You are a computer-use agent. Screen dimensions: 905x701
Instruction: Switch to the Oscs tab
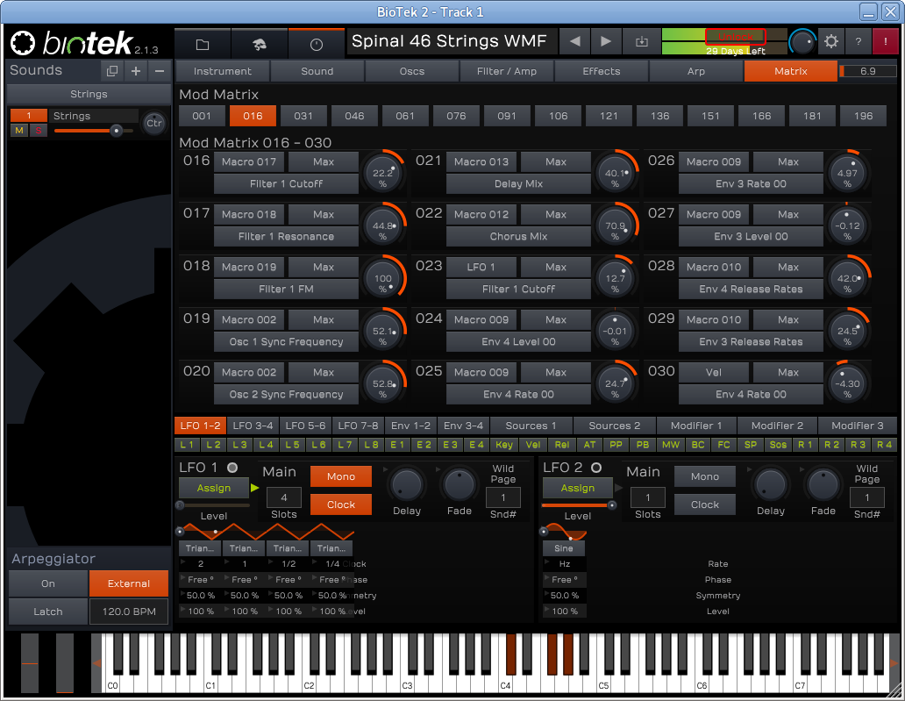click(x=412, y=71)
